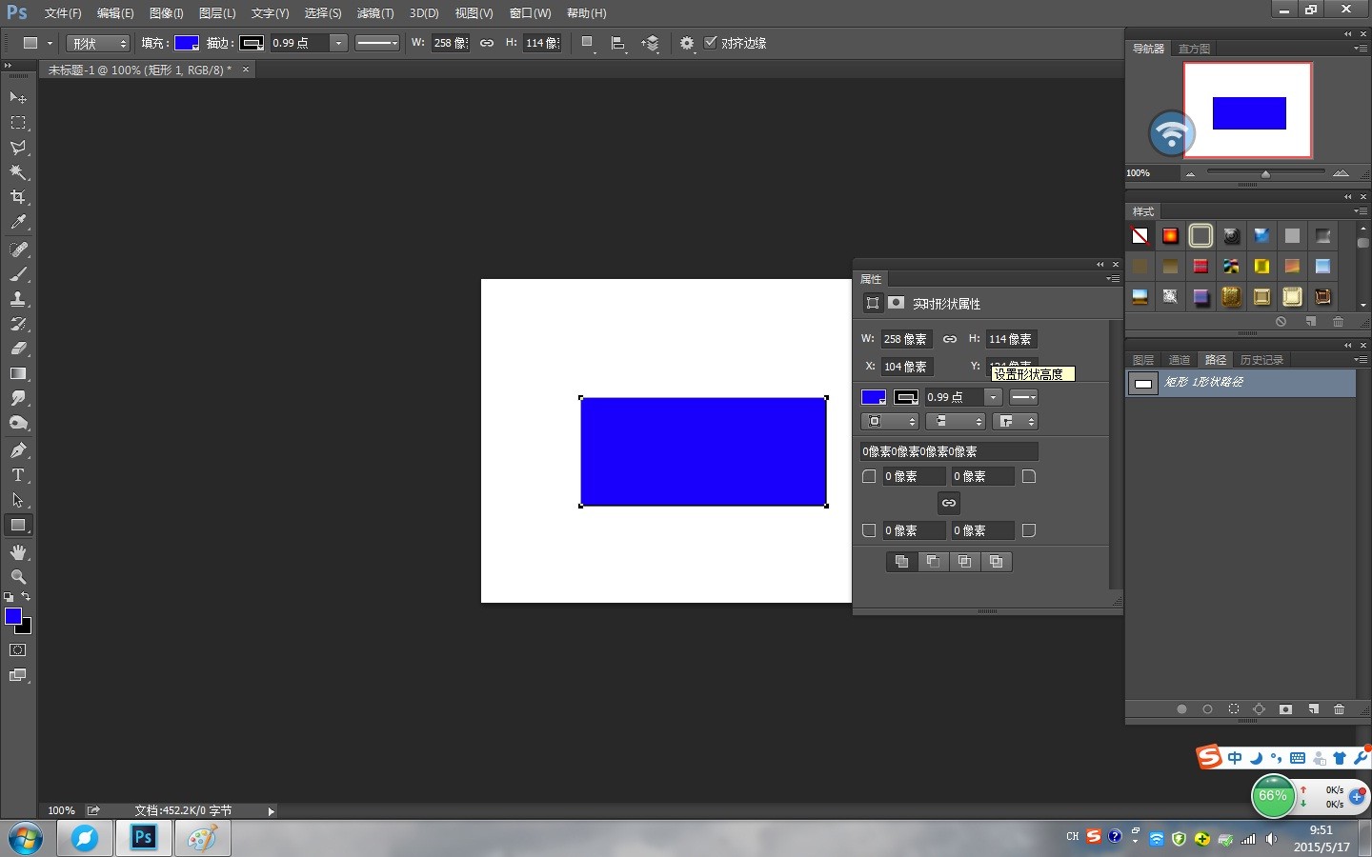Image resolution: width=1372 pixels, height=857 pixels.
Task: Select the Gradient tool
Action: click(18, 373)
